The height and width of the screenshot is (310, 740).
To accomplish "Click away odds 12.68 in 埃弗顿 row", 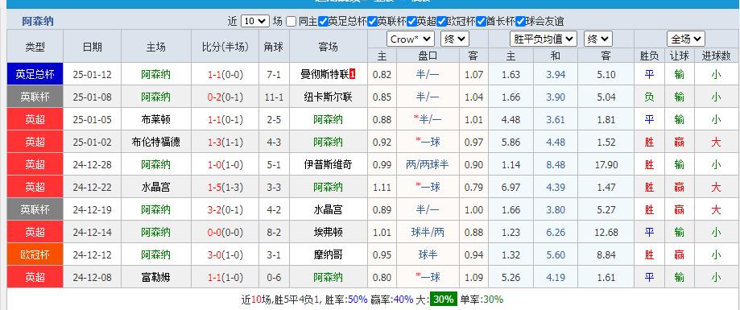I will tap(606, 232).
